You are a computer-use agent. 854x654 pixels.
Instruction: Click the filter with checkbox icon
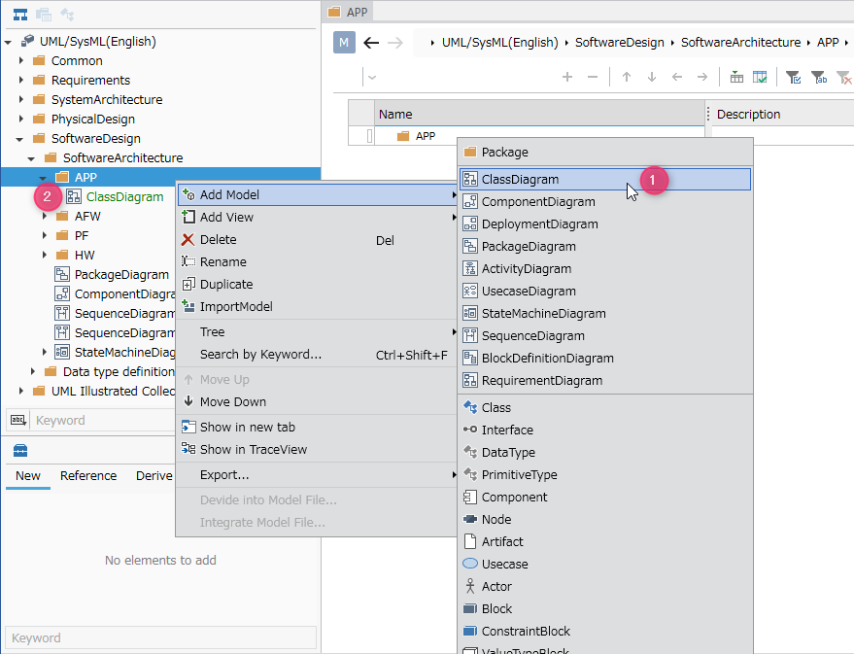(x=794, y=78)
